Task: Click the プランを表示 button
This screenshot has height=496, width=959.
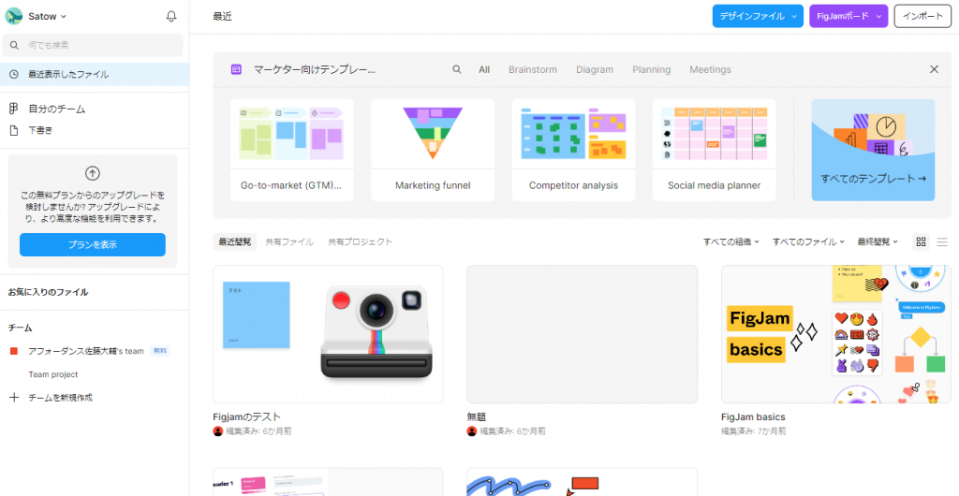Action: point(93,244)
